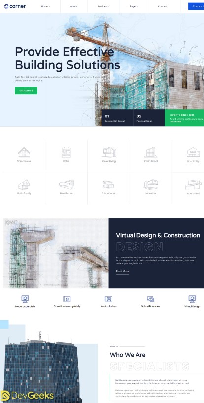Viewport: 204px width, 403px height.
Task: Expand the Services dropdown menu
Action: (x=103, y=6)
